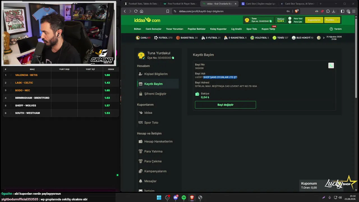Screen dimensions: 359x202
Task: Open Discord from the taskbar
Action: pyautogui.click(x=176, y=198)
